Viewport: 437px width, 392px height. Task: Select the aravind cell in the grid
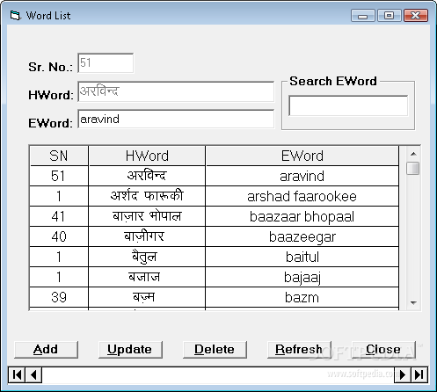[302, 176]
